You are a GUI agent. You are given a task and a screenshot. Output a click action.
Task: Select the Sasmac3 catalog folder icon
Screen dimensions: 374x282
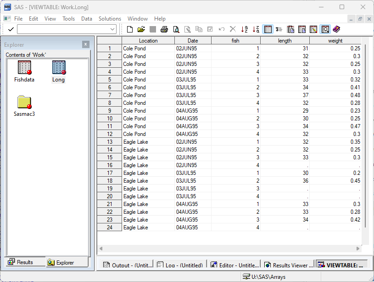(24, 103)
